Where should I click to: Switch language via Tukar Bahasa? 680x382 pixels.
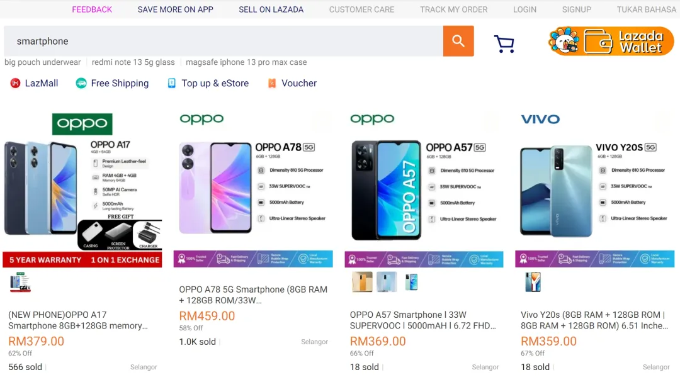point(646,9)
